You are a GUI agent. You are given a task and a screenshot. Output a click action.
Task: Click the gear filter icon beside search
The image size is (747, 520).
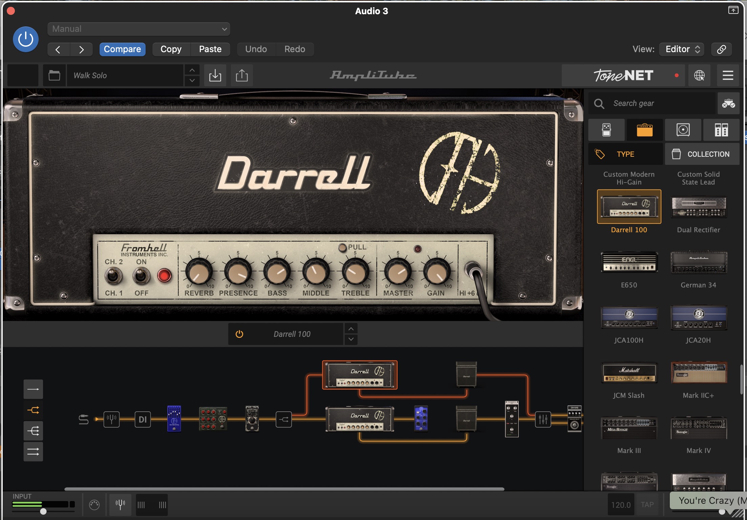coord(728,103)
